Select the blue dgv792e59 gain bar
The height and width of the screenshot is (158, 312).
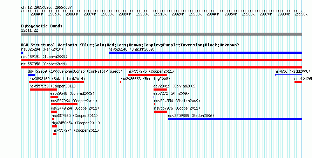[x=32, y=75]
